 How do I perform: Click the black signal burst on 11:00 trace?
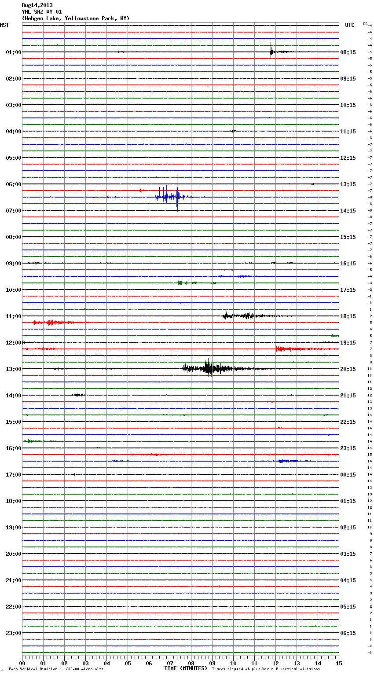pyautogui.click(x=244, y=315)
